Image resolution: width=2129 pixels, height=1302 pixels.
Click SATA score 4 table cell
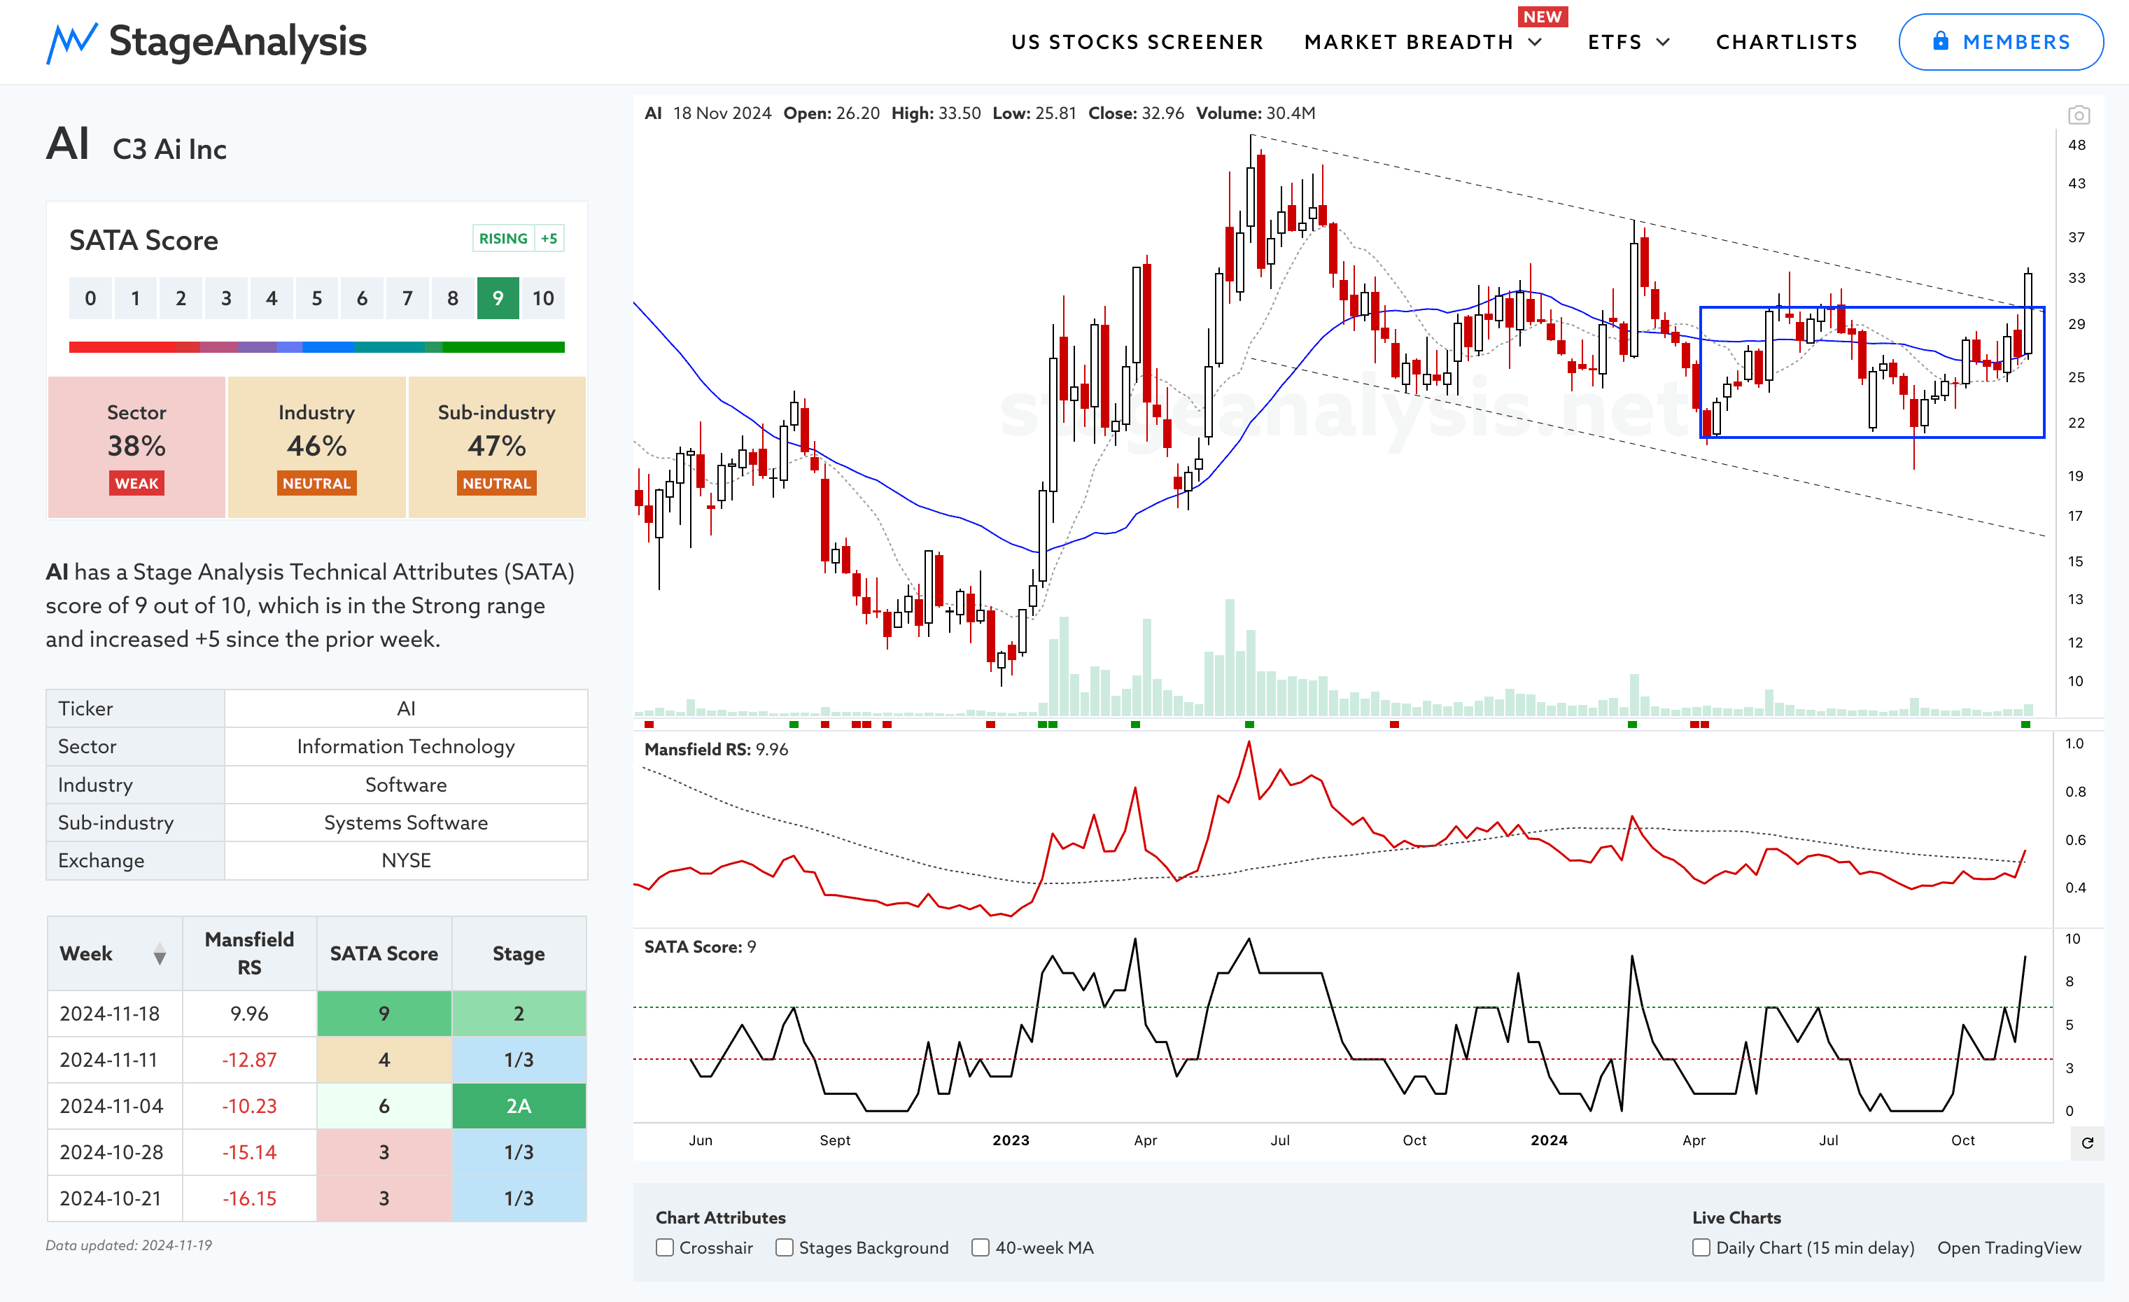[384, 1059]
